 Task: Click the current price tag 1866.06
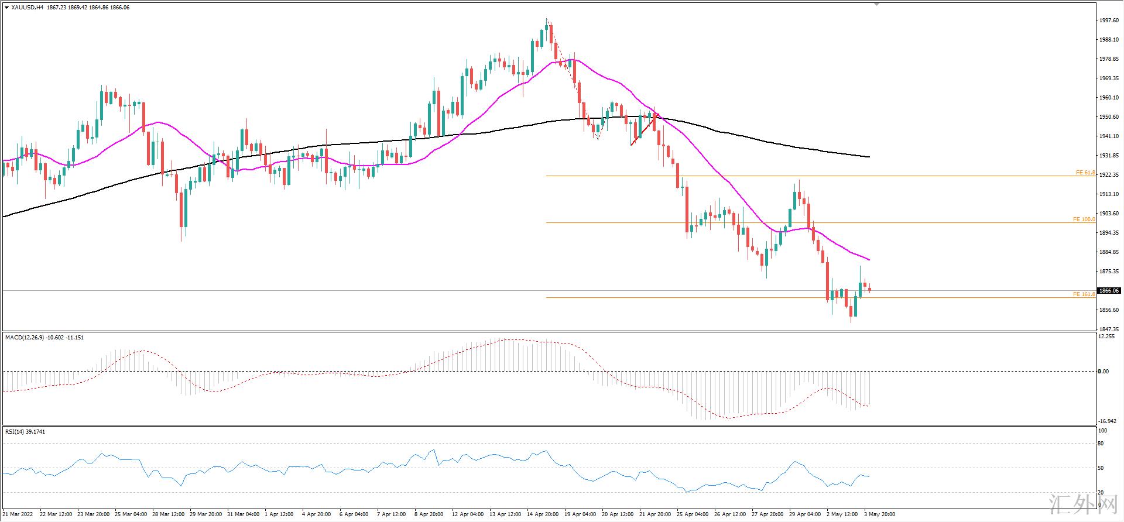coord(1109,291)
